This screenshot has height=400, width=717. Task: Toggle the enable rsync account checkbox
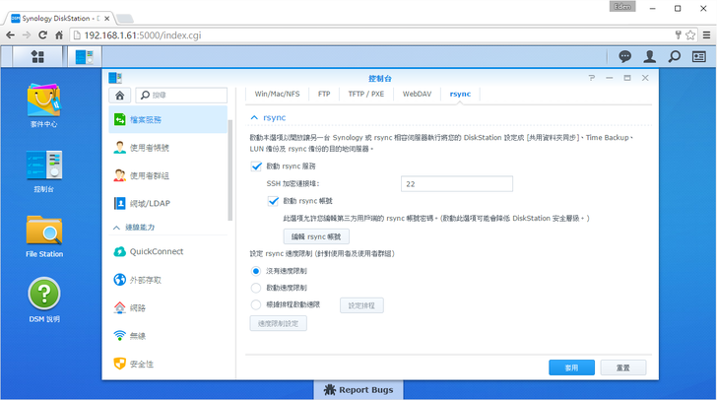point(273,201)
